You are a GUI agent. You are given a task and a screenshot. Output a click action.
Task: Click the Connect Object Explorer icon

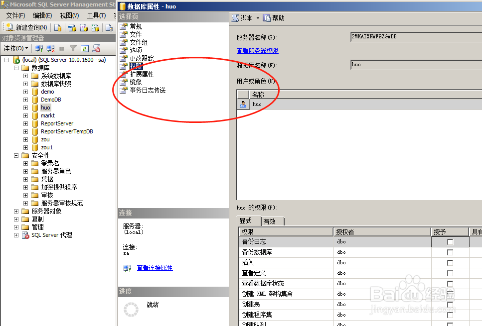(39, 48)
